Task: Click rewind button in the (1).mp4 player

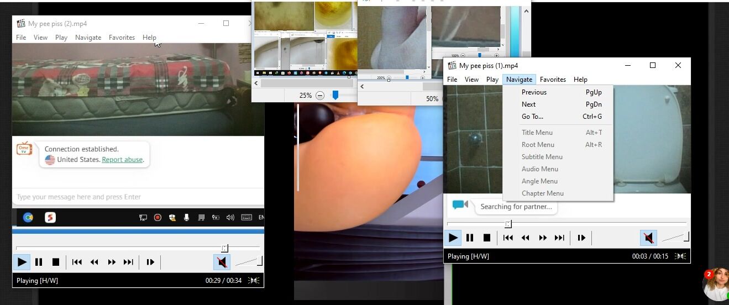Action: click(525, 238)
